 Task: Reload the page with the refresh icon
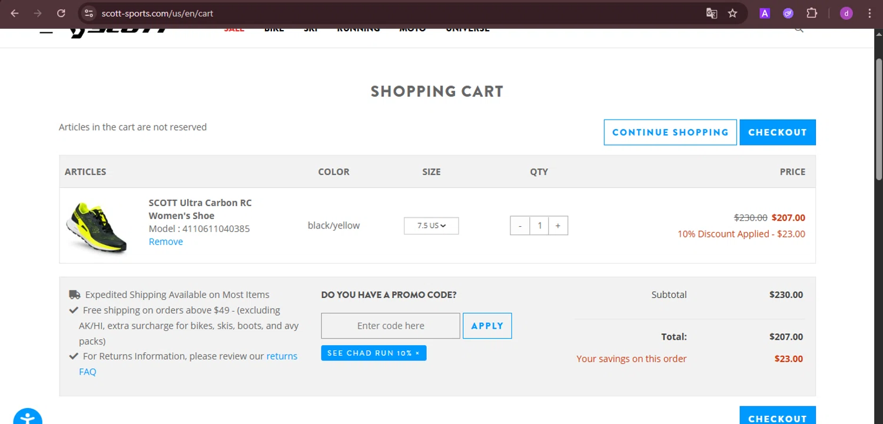point(61,13)
